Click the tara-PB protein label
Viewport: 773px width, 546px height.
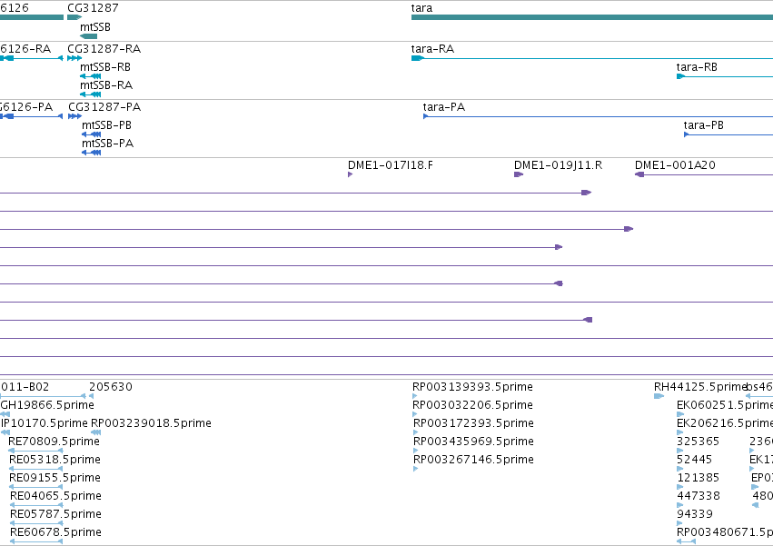[703, 125]
